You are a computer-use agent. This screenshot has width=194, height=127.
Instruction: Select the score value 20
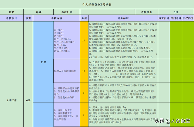click(84, 40)
